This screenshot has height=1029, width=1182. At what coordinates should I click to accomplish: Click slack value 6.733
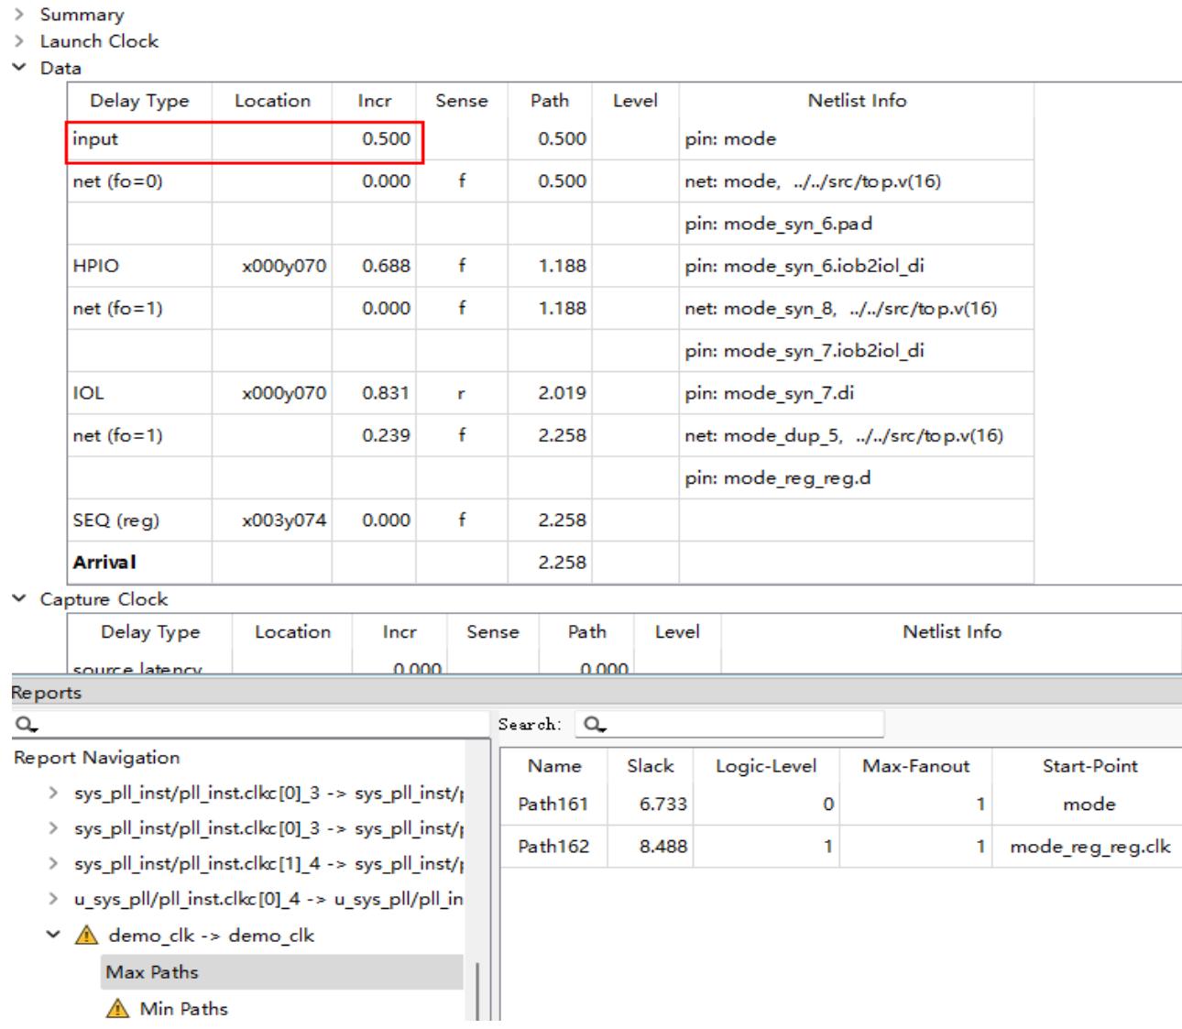click(x=662, y=805)
